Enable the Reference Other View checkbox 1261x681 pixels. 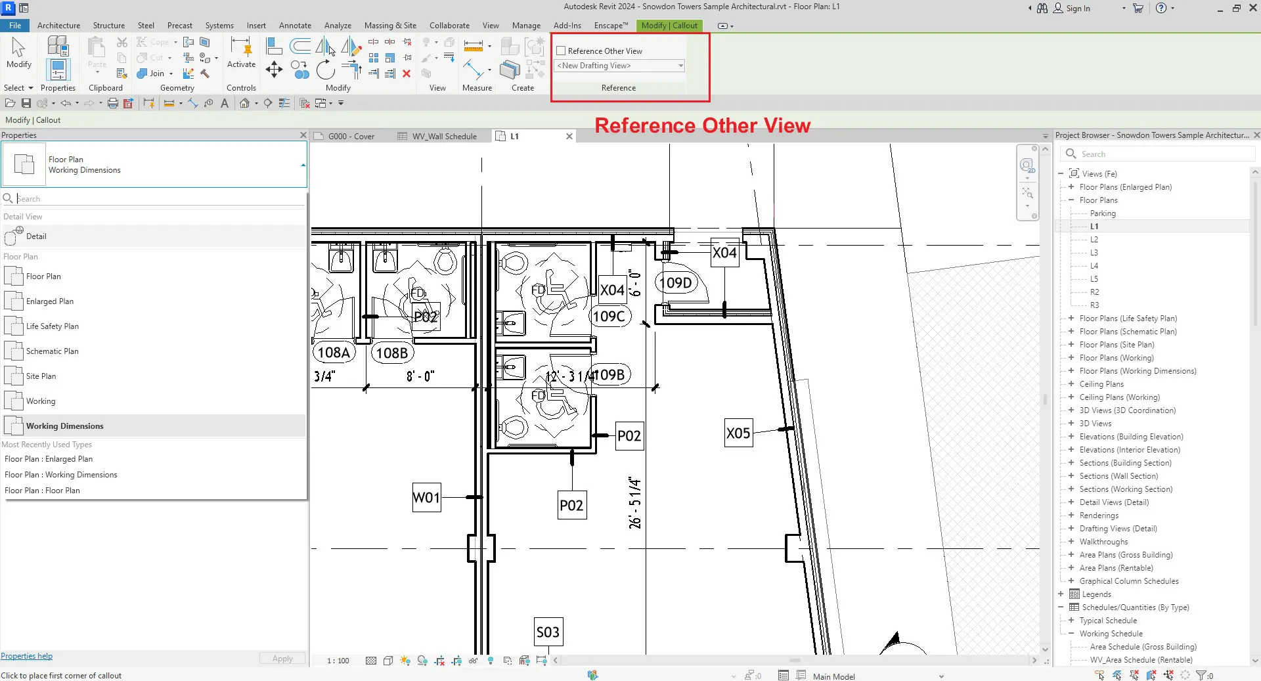(562, 51)
